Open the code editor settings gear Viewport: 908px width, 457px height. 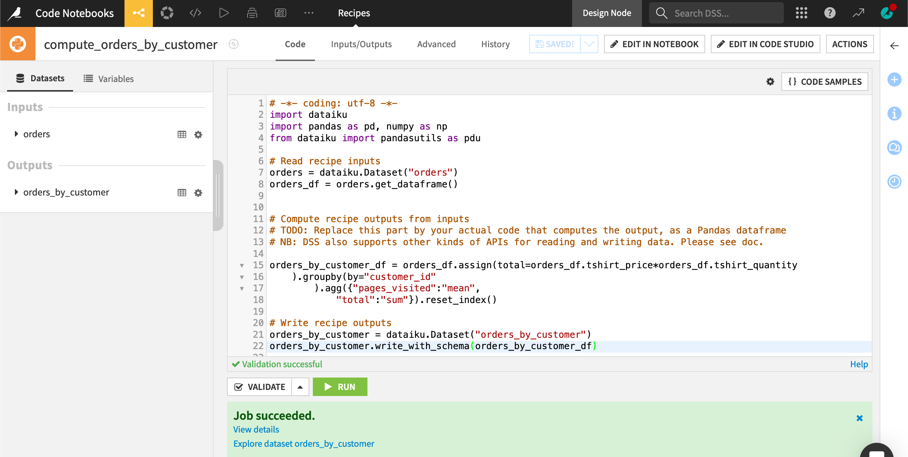[770, 81]
